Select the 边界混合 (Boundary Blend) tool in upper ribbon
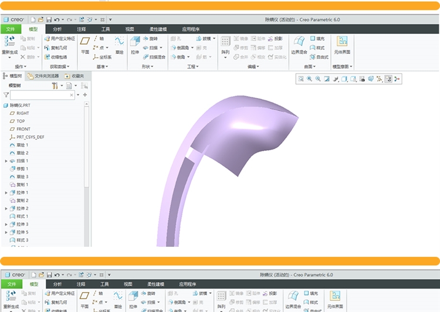Viewport: 440px width, 312px height. (299, 45)
